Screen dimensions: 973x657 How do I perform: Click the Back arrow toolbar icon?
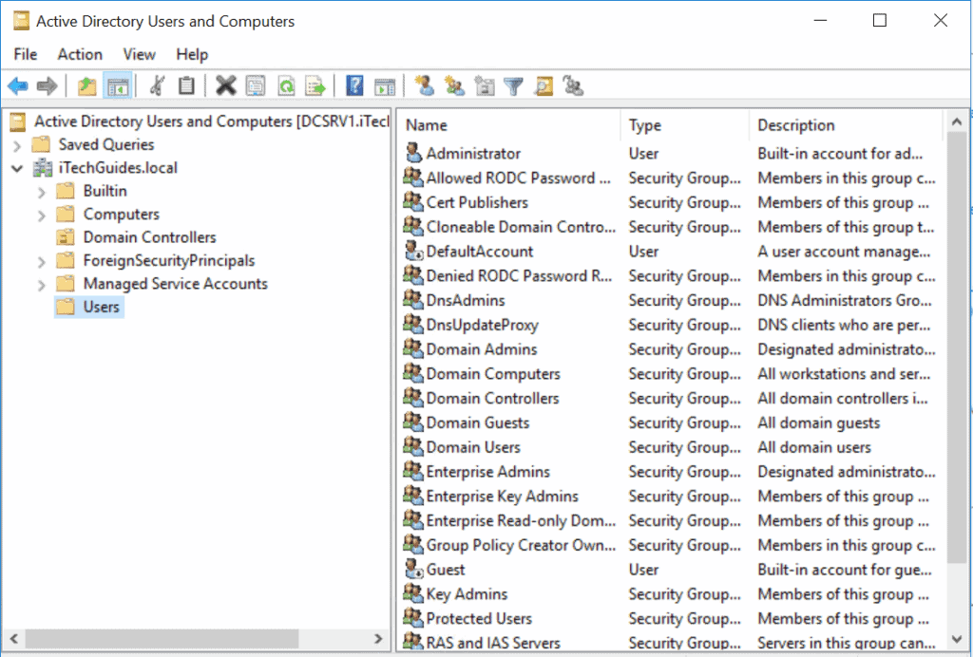(x=18, y=86)
